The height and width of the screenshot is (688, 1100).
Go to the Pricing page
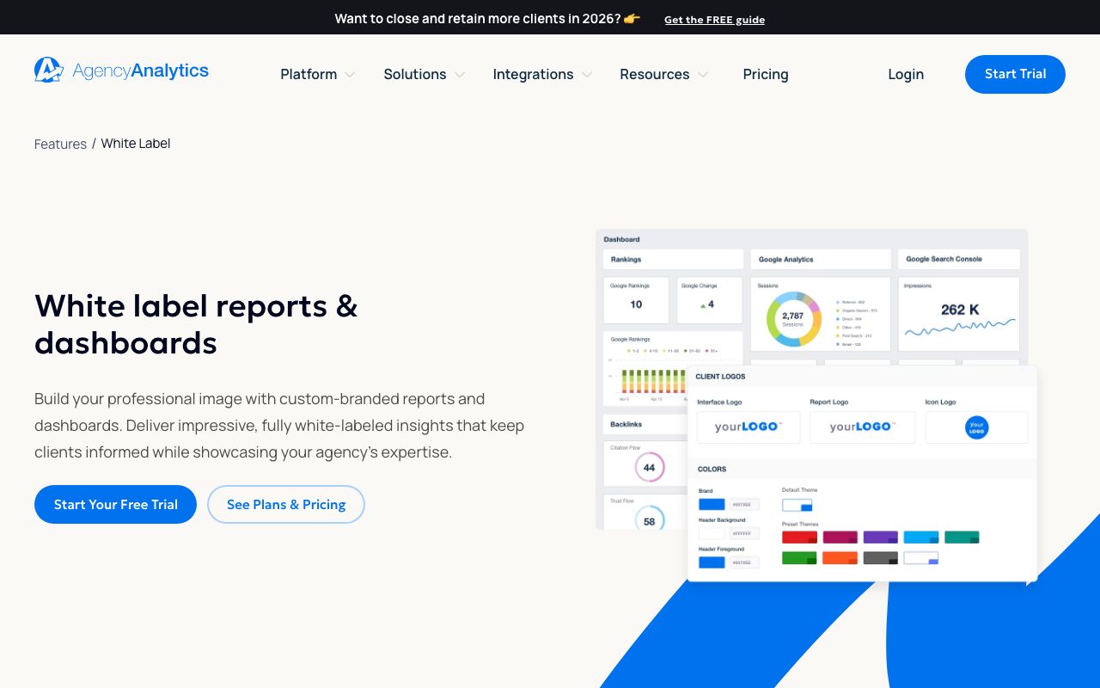766,74
